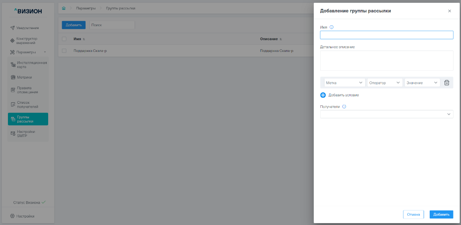Click the Группы рассылки icon
The width and height of the screenshot is (461, 225).
click(13, 119)
